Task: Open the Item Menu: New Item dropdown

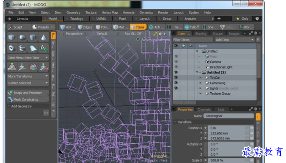Action: coord(28,58)
